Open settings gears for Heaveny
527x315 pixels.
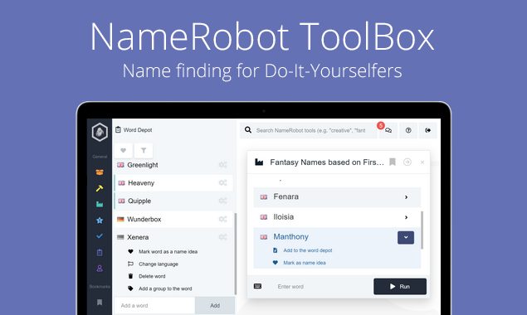[x=222, y=182]
